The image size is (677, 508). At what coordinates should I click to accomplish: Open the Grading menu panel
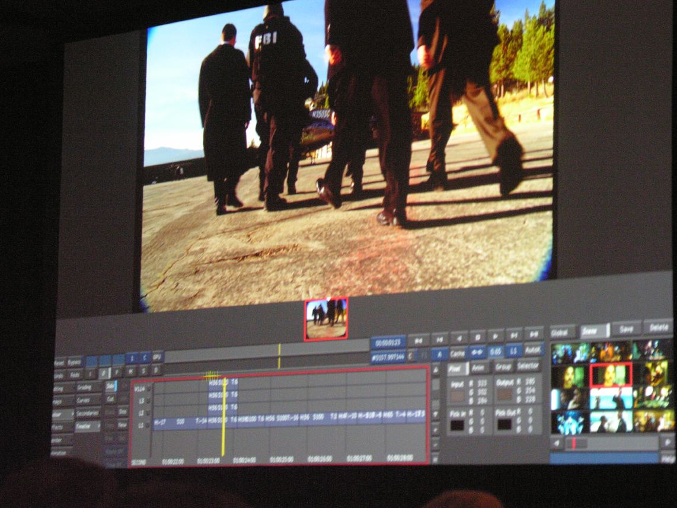click(90, 388)
